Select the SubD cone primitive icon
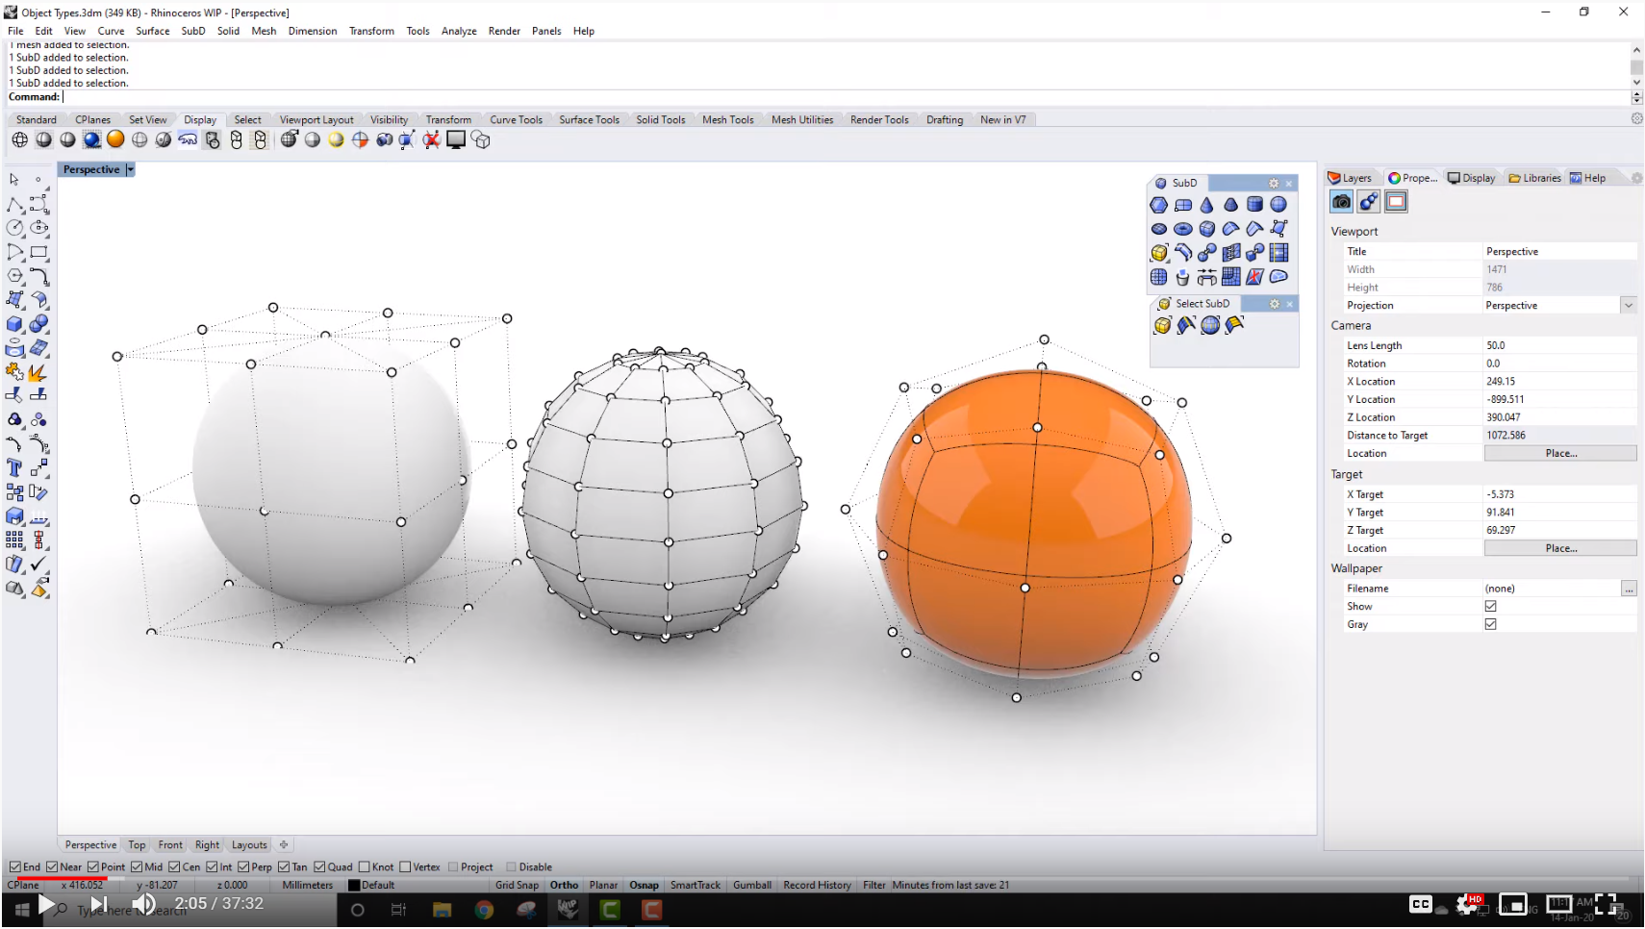Image resolution: width=1645 pixels, height=929 pixels. [x=1206, y=205]
